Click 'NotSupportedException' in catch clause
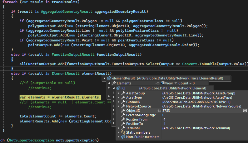 [31, 140]
